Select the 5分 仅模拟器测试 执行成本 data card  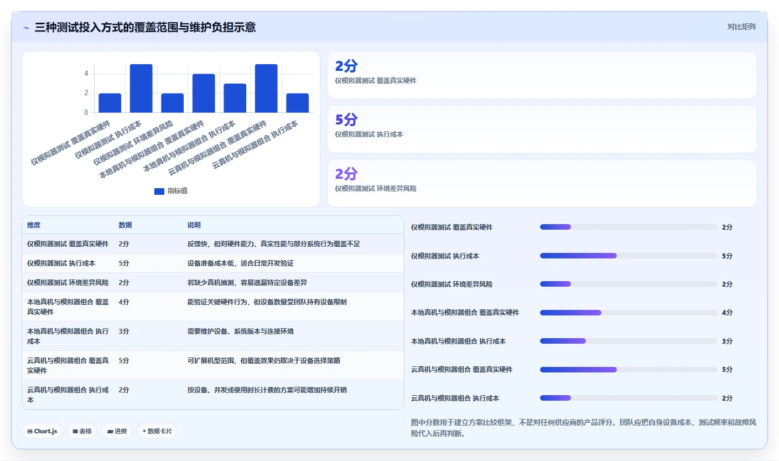point(542,129)
